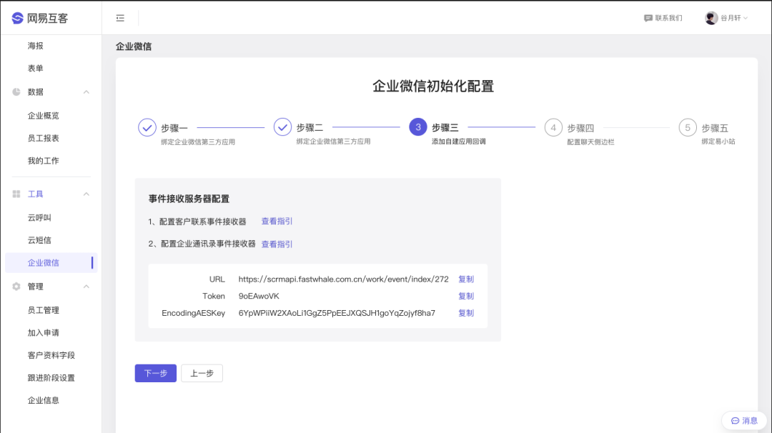Click the step 5 number circle

pos(688,127)
